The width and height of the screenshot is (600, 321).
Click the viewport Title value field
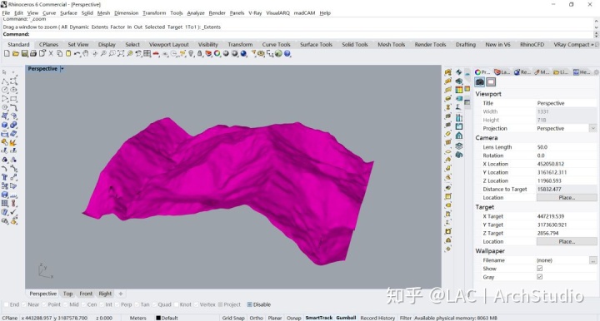[567, 103]
